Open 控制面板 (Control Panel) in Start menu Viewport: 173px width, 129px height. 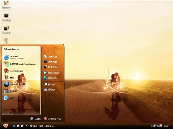(53, 73)
